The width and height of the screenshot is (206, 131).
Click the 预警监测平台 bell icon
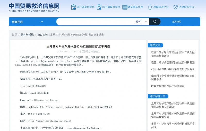click(150, 7)
